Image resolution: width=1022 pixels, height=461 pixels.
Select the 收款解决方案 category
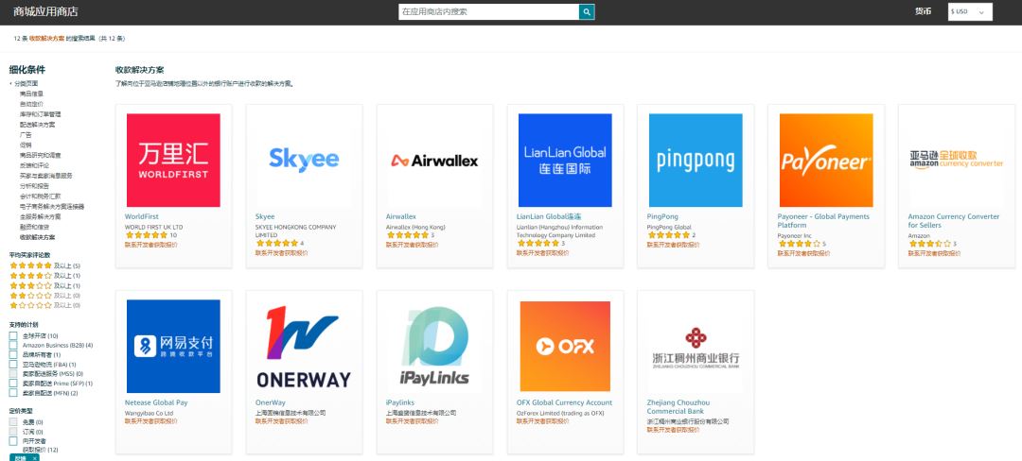pyautogui.click(x=37, y=237)
